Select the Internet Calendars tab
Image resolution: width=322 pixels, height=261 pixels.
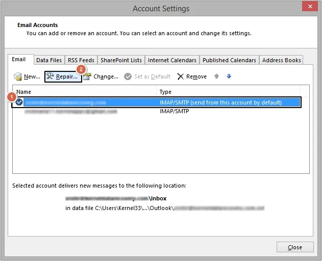[172, 60]
